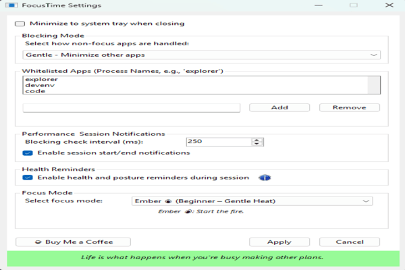Open the Select focus mode combo box
Viewport: 405px width, 270px height.
click(252, 201)
